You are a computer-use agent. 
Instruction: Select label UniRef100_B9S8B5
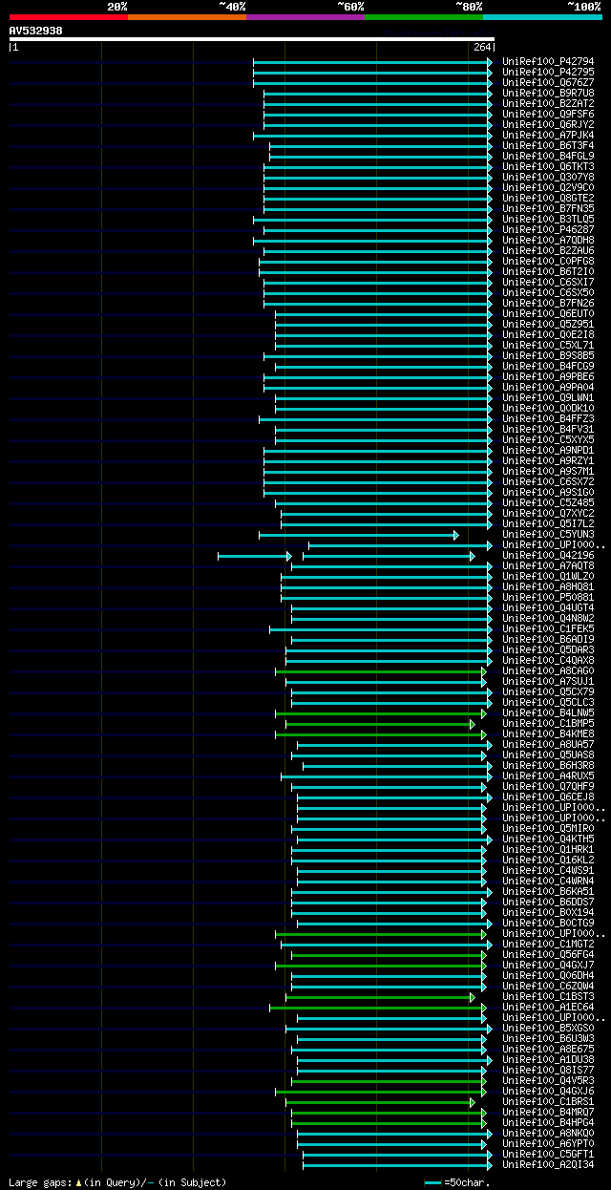coord(548,356)
